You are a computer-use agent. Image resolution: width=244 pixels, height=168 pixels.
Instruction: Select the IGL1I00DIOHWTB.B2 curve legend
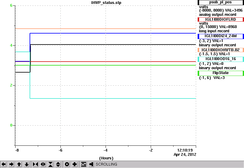click(x=221, y=50)
